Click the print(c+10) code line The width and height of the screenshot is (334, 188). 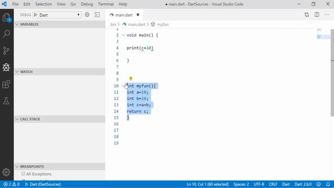point(140,48)
